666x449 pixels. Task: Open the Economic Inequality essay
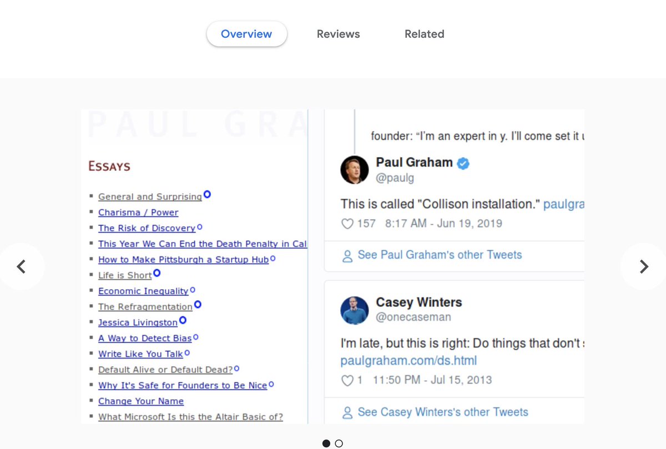tap(143, 291)
